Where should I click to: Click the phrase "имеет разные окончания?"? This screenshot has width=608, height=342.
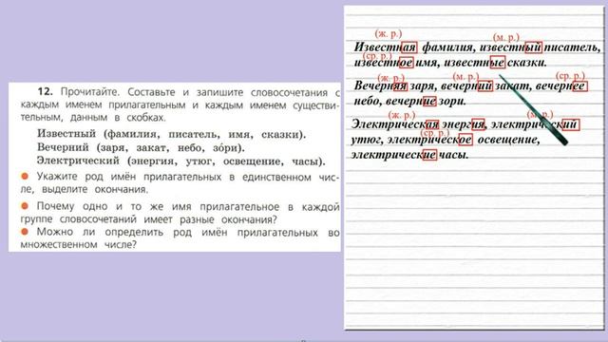coord(211,219)
